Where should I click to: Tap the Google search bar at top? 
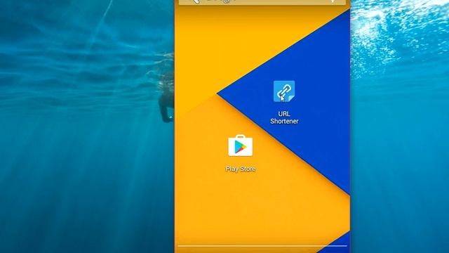tap(262, 2)
